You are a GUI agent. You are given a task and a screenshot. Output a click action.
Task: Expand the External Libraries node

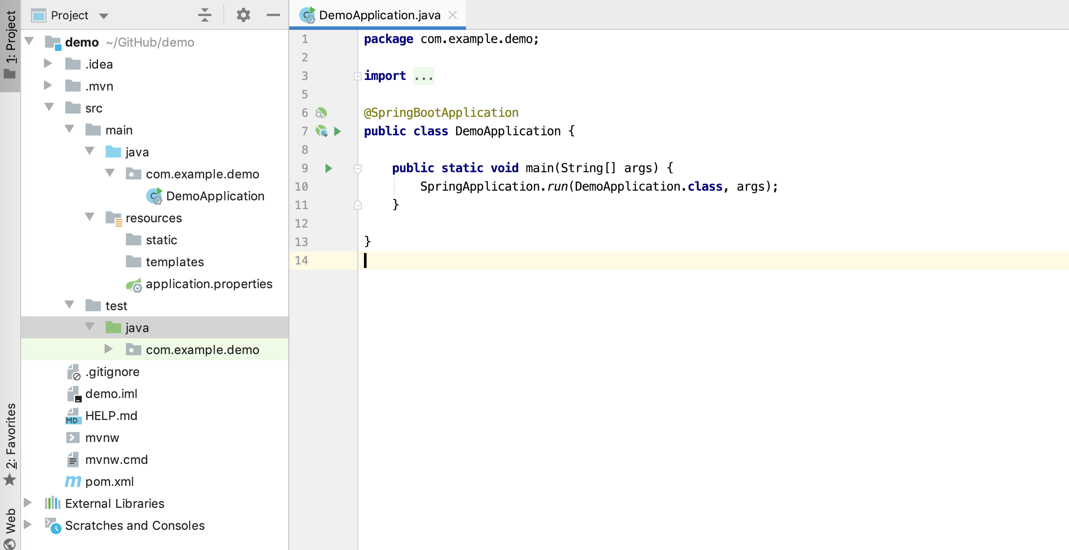(28, 503)
